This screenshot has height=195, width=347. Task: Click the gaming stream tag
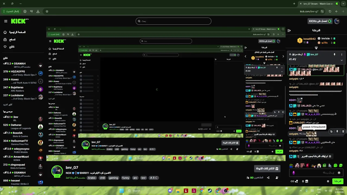(113, 178)
